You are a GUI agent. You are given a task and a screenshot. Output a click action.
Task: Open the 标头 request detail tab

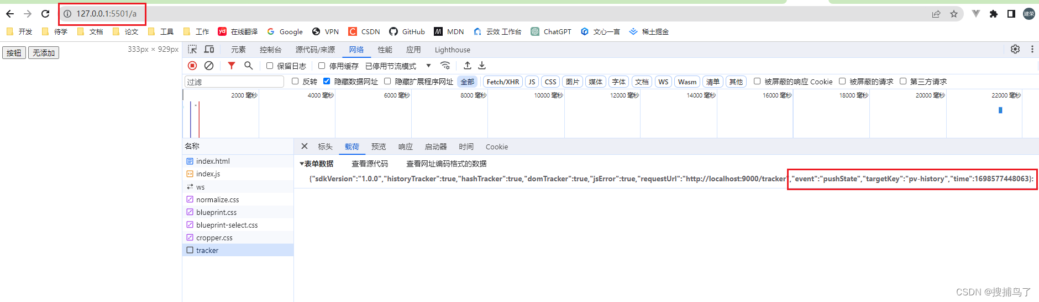[x=325, y=147]
